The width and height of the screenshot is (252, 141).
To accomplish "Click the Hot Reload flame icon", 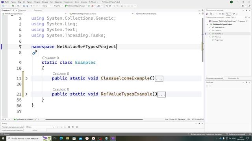I will pyautogui.click(x=92, y=6).
